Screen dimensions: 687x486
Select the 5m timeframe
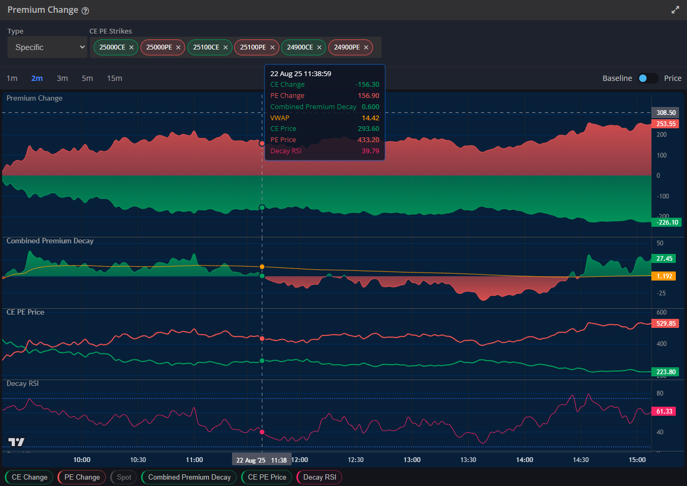pos(87,78)
